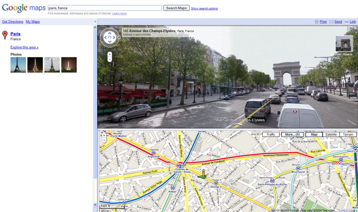Click the Saint-Philippe-du-Roule metro icon
The height and width of the screenshot is (212, 358).
tap(272, 181)
